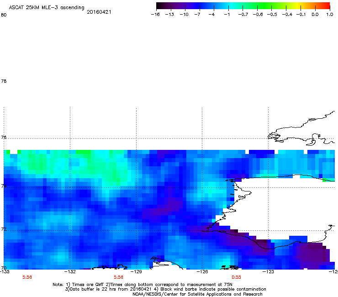Image resolution: width=338 pixels, height=297 pixels.
Task: Select the 70 latitude axis label
Action: 4,268
